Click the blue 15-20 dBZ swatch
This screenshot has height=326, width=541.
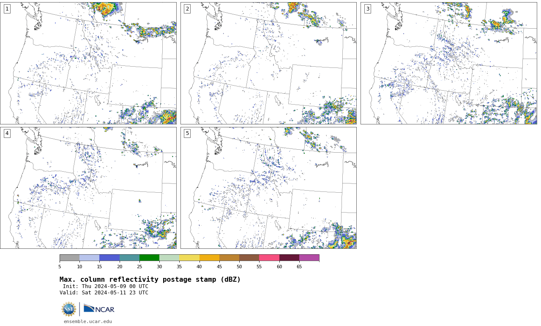pos(109,258)
